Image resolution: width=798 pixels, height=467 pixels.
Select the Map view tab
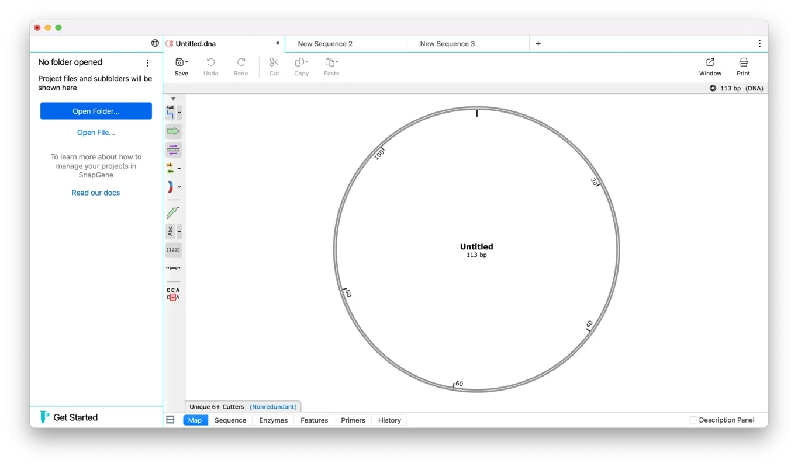pos(195,420)
